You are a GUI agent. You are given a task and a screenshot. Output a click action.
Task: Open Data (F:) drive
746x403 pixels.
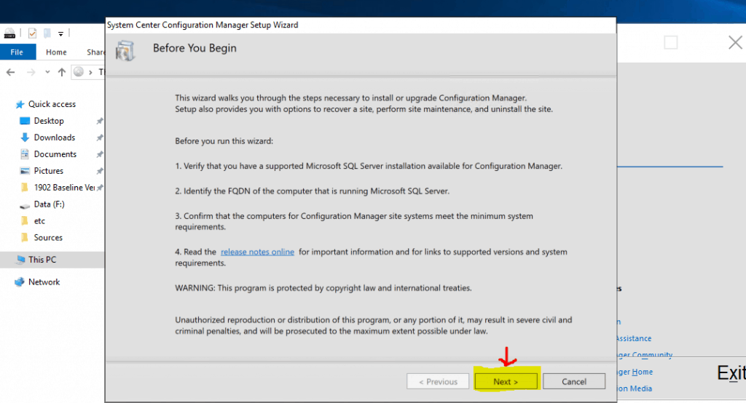click(x=49, y=204)
